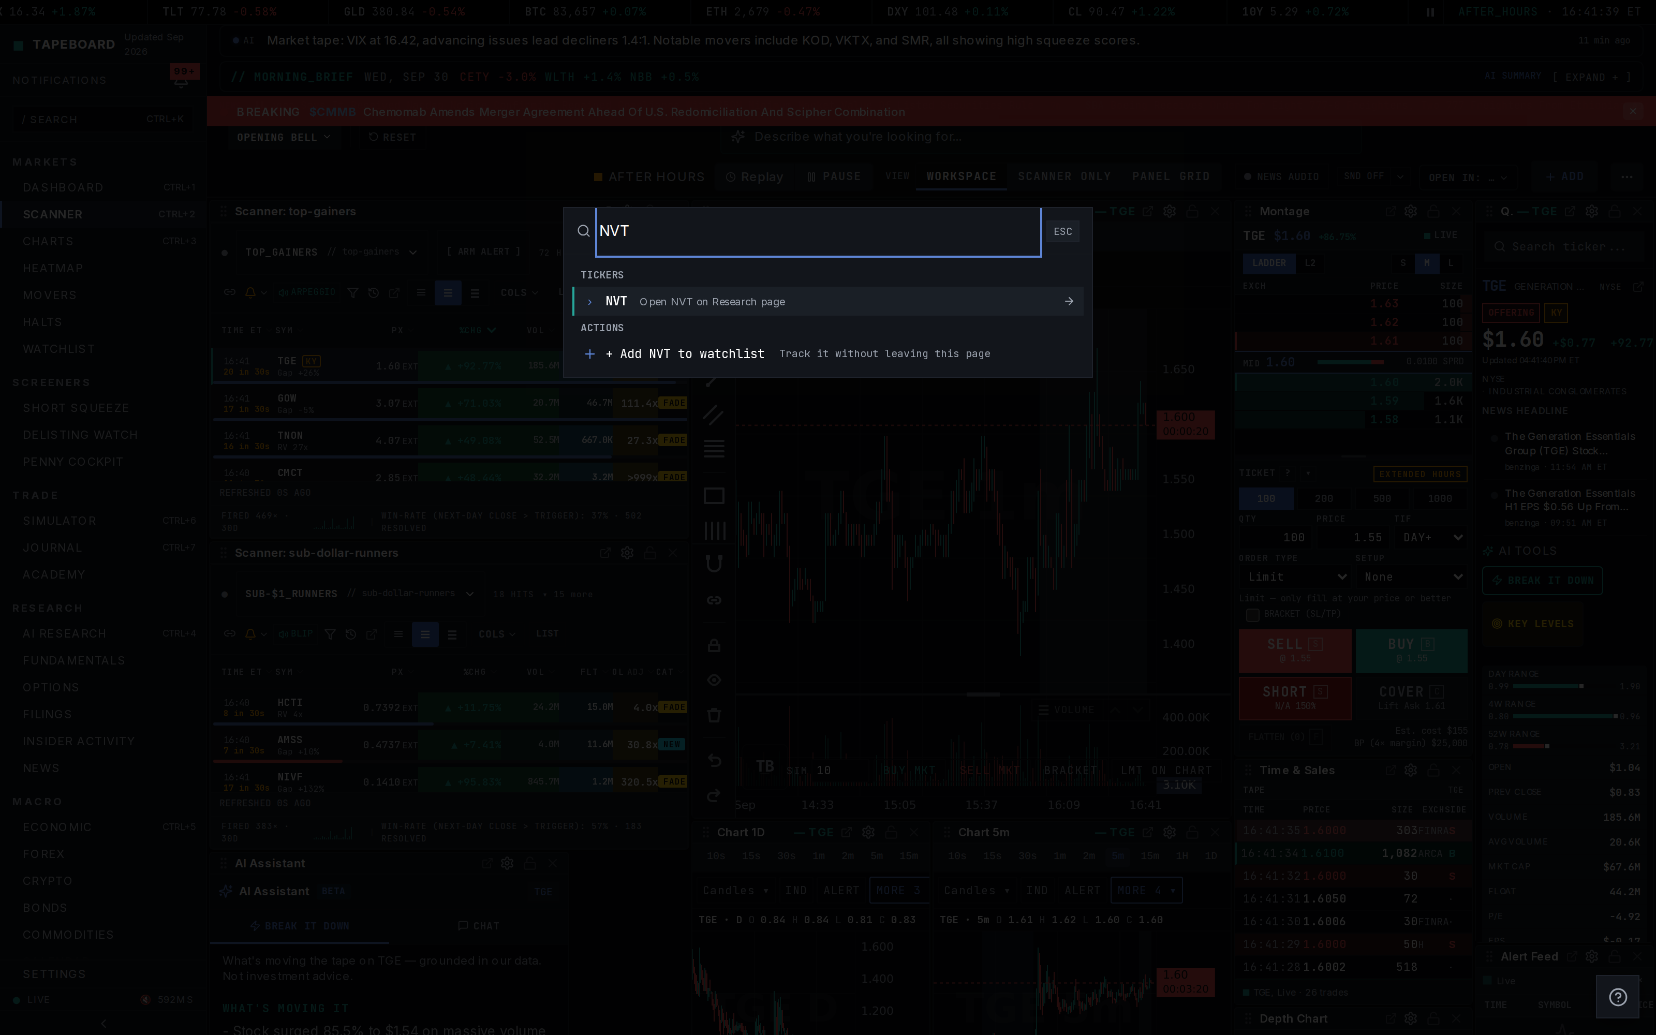Select the horizontal lines tool in chart toolbar

click(714, 449)
